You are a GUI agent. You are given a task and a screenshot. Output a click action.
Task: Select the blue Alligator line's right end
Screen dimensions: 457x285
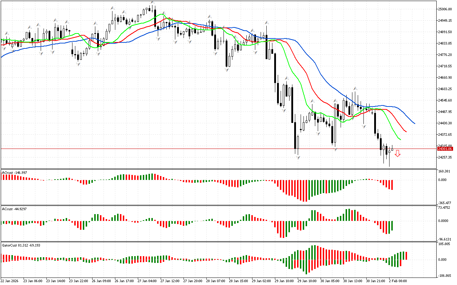[x=414, y=123]
